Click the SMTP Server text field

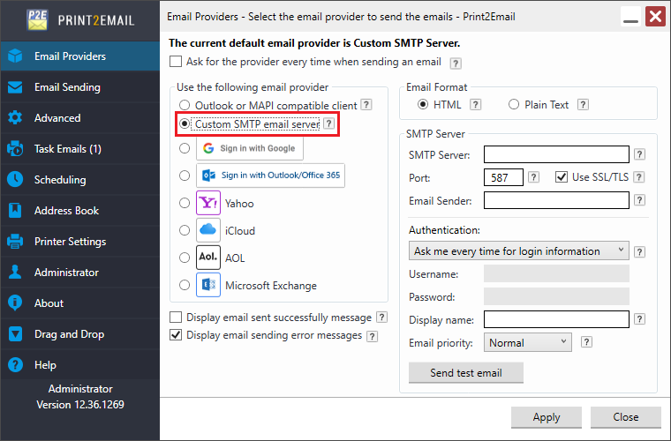[556, 155]
